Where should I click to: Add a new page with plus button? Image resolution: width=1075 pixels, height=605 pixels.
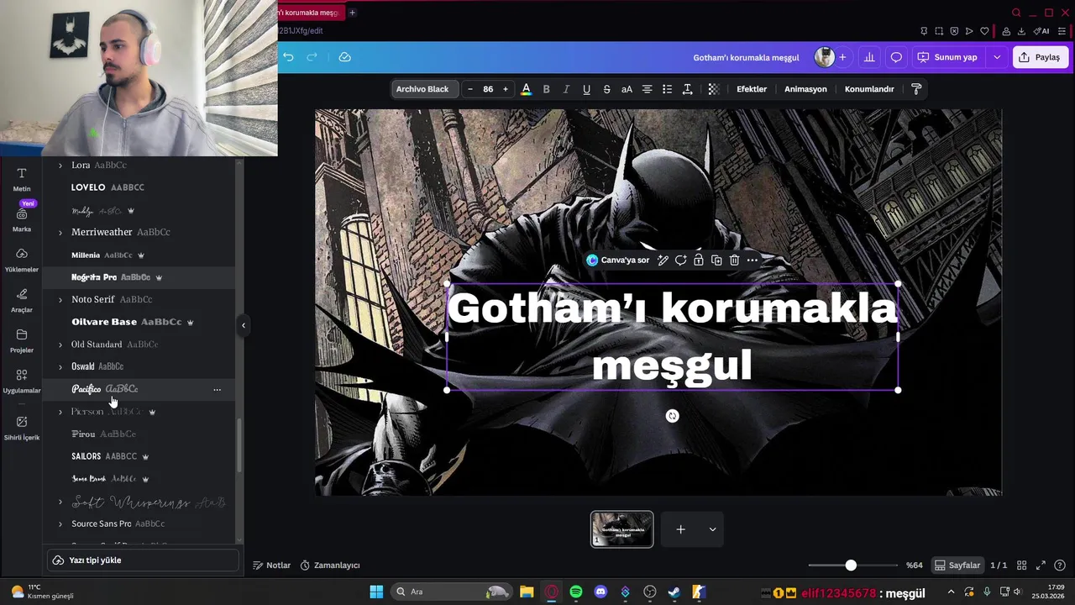pos(681,529)
